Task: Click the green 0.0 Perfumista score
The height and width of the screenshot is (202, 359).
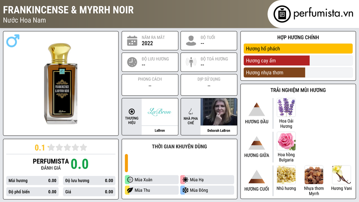Action: point(80,164)
